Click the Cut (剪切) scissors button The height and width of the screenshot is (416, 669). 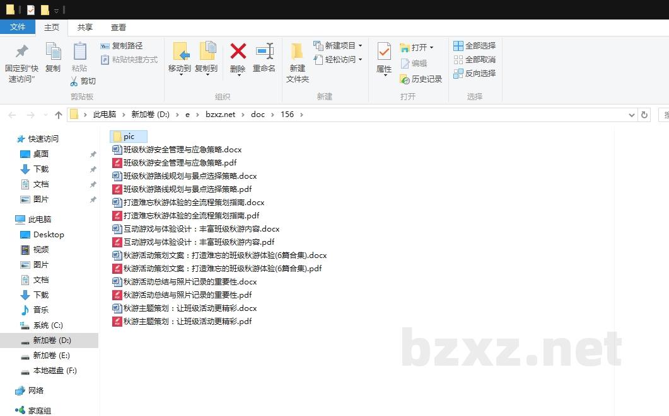83,81
